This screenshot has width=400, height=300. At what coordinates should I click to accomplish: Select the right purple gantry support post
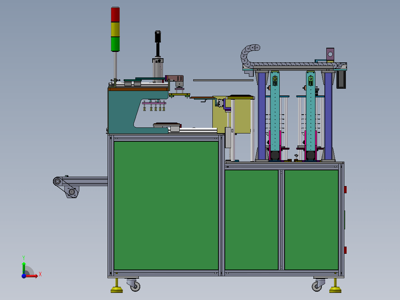(x=328, y=116)
